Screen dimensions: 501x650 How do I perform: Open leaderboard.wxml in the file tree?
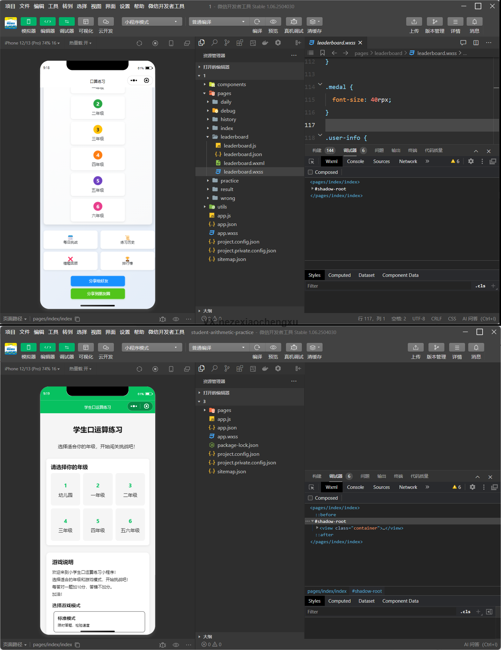244,163
